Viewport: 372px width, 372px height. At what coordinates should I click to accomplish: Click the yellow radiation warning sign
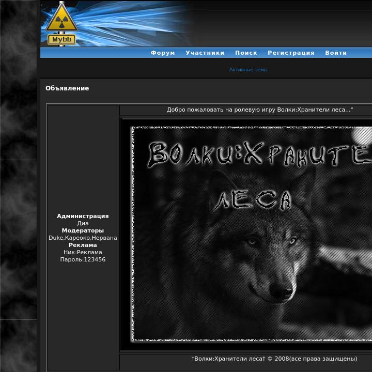point(61,19)
